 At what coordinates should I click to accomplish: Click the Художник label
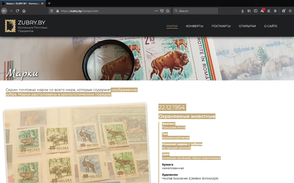pyautogui.click(x=170, y=174)
